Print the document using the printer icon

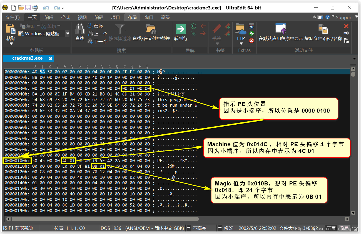(x=35, y=8)
